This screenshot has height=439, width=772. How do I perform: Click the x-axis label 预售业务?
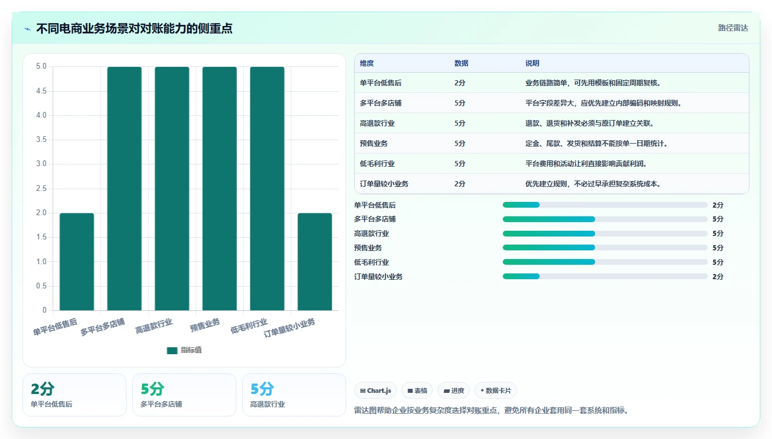click(205, 325)
